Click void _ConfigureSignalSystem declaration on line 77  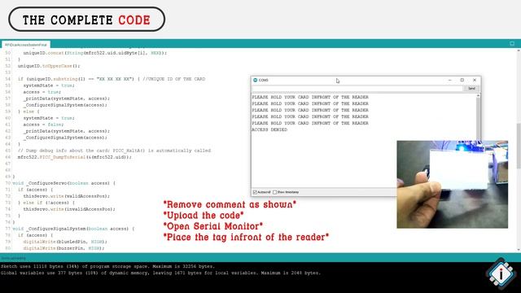(73, 229)
